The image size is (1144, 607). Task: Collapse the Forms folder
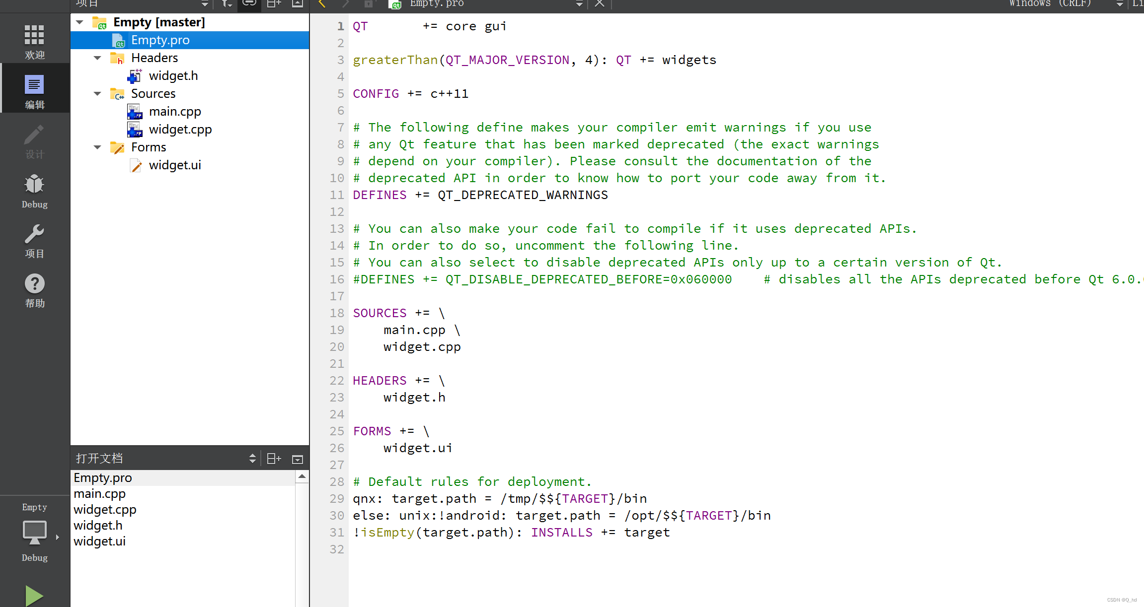point(97,147)
